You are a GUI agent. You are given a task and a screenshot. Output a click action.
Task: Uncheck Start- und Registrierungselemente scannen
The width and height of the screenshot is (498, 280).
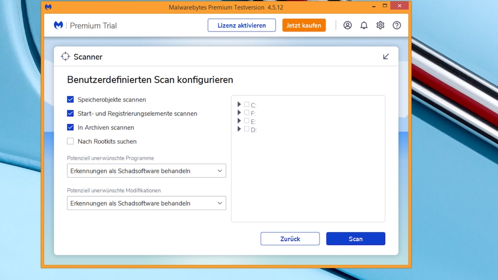click(70, 113)
